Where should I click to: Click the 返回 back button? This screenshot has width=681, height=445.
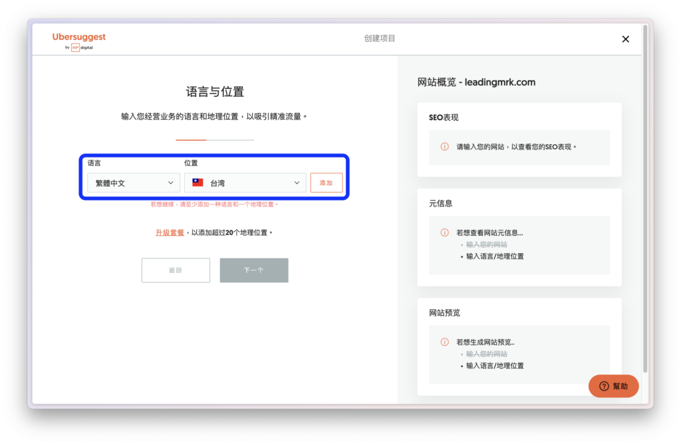(176, 270)
